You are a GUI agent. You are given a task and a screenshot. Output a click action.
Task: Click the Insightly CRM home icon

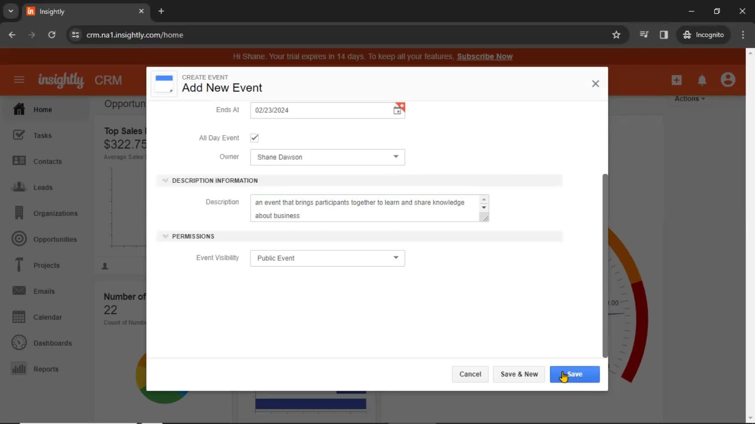18,109
